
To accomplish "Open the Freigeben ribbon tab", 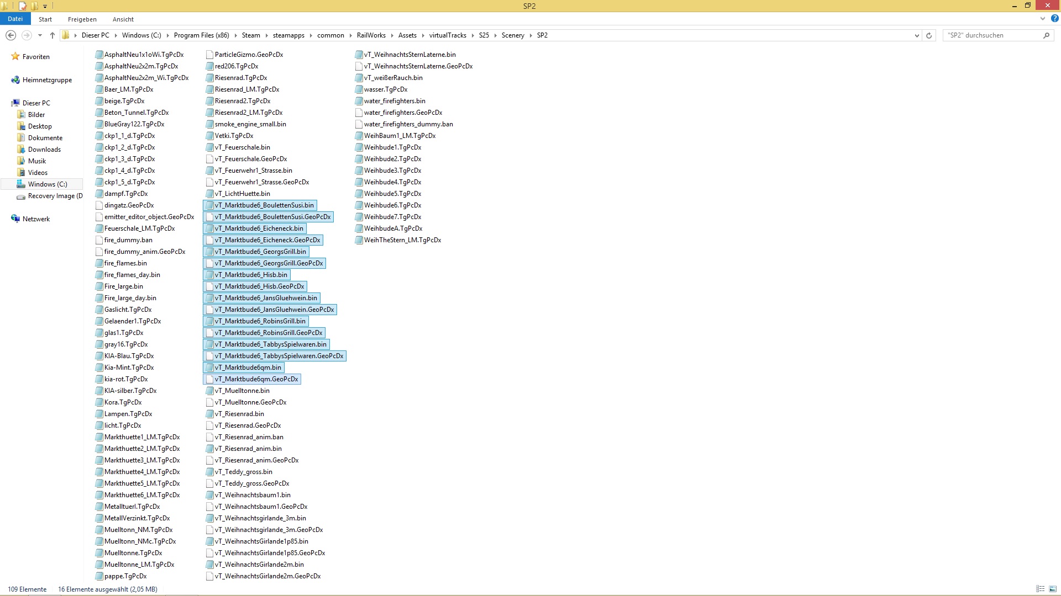I will pos(82,19).
